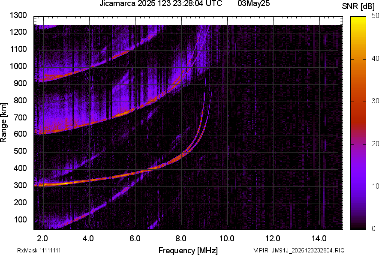Click the '6.0' frequency tick label
Screen dimensions: 379x255
(135, 239)
